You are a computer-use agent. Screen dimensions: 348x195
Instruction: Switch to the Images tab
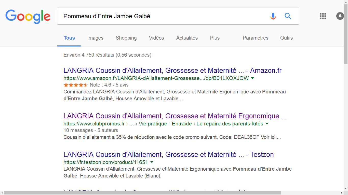click(x=95, y=38)
